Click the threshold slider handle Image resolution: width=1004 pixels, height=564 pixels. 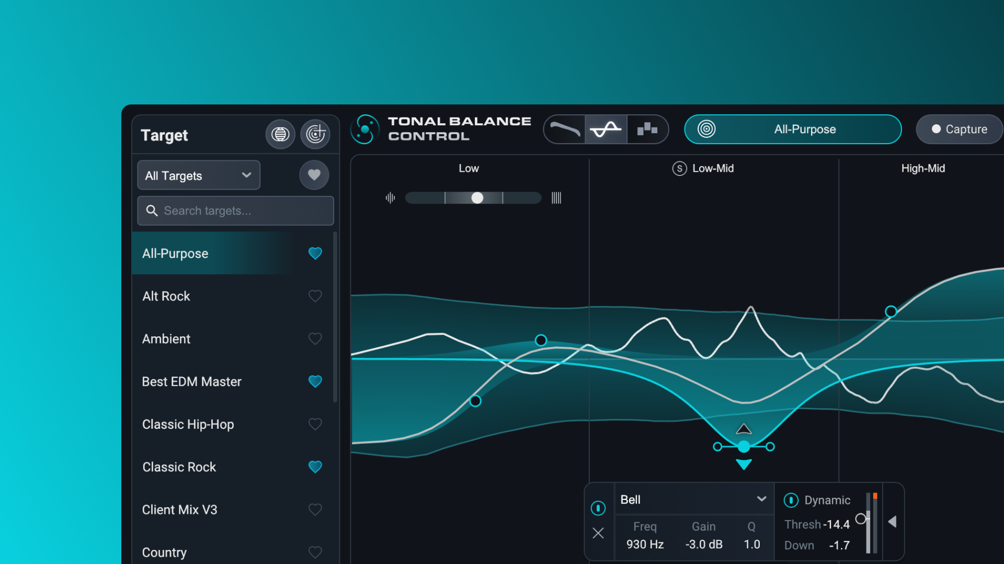[860, 519]
